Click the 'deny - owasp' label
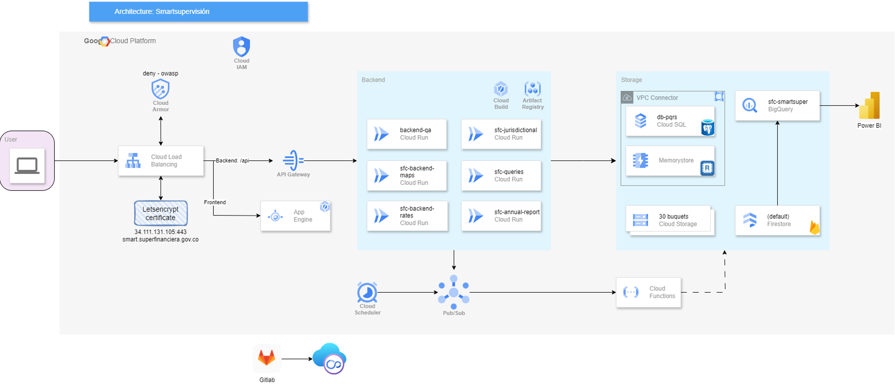 (160, 73)
